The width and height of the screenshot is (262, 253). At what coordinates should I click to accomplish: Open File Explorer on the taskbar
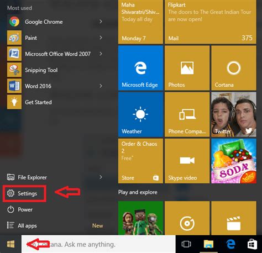[208, 244]
